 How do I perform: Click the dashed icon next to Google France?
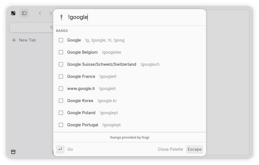pyautogui.click(x=61, y=76)
